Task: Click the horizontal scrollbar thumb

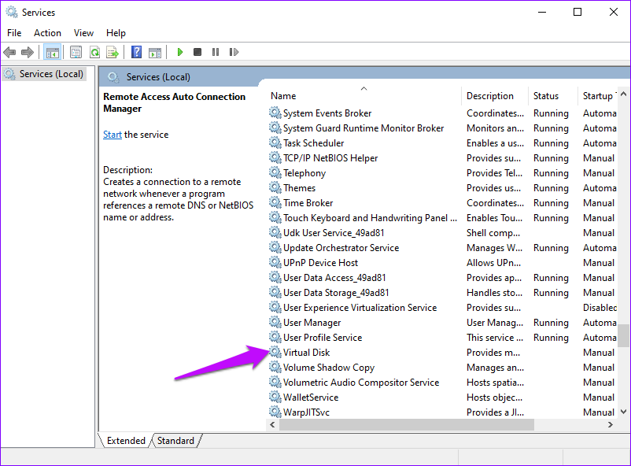Action: (x=407, y=424)
